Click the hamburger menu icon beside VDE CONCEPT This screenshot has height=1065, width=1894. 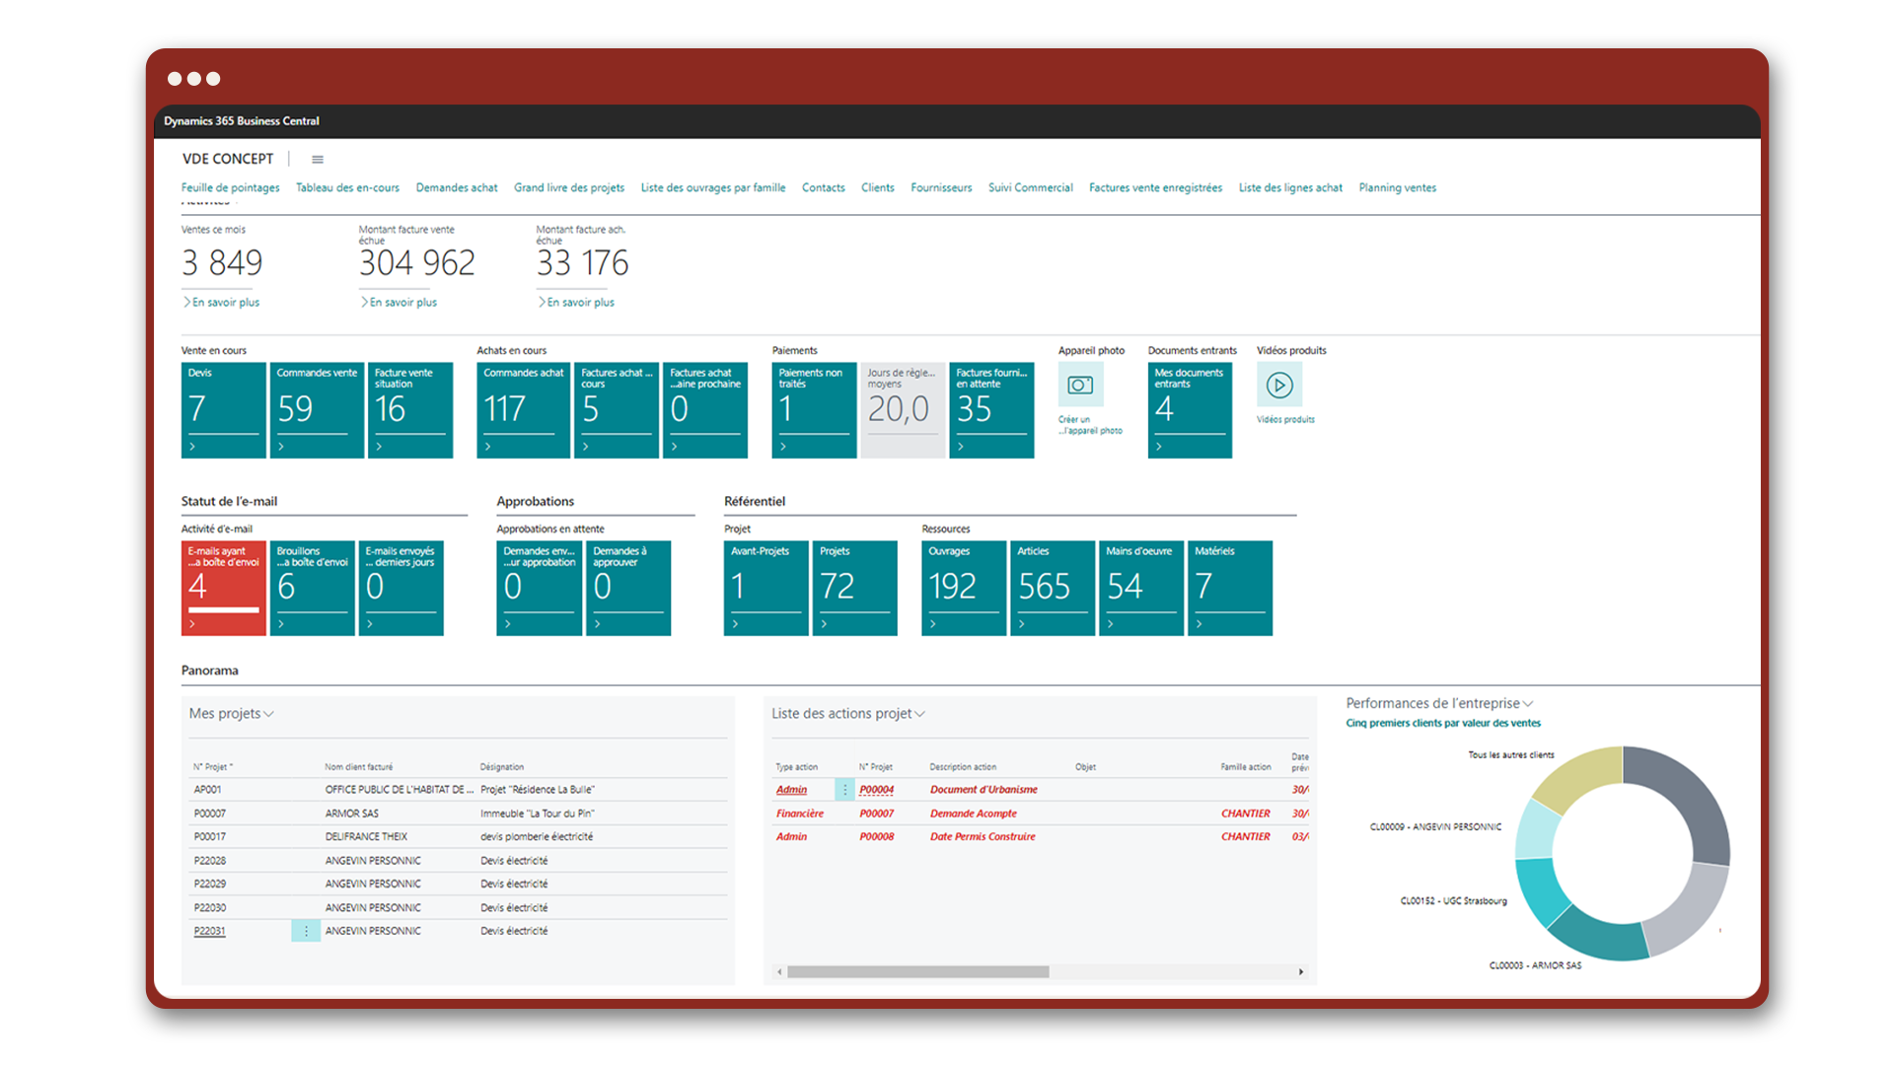point(318,160)
